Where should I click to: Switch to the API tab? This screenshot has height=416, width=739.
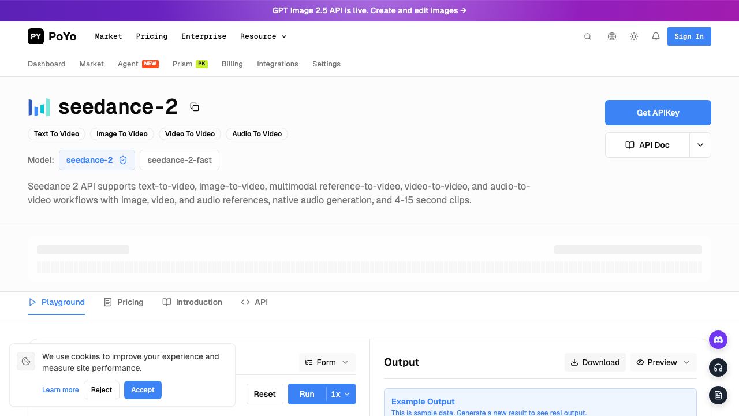[254, 302]
